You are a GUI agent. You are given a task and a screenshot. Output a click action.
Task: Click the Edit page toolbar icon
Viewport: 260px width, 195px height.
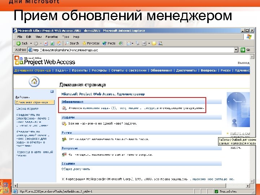point(144,43)
